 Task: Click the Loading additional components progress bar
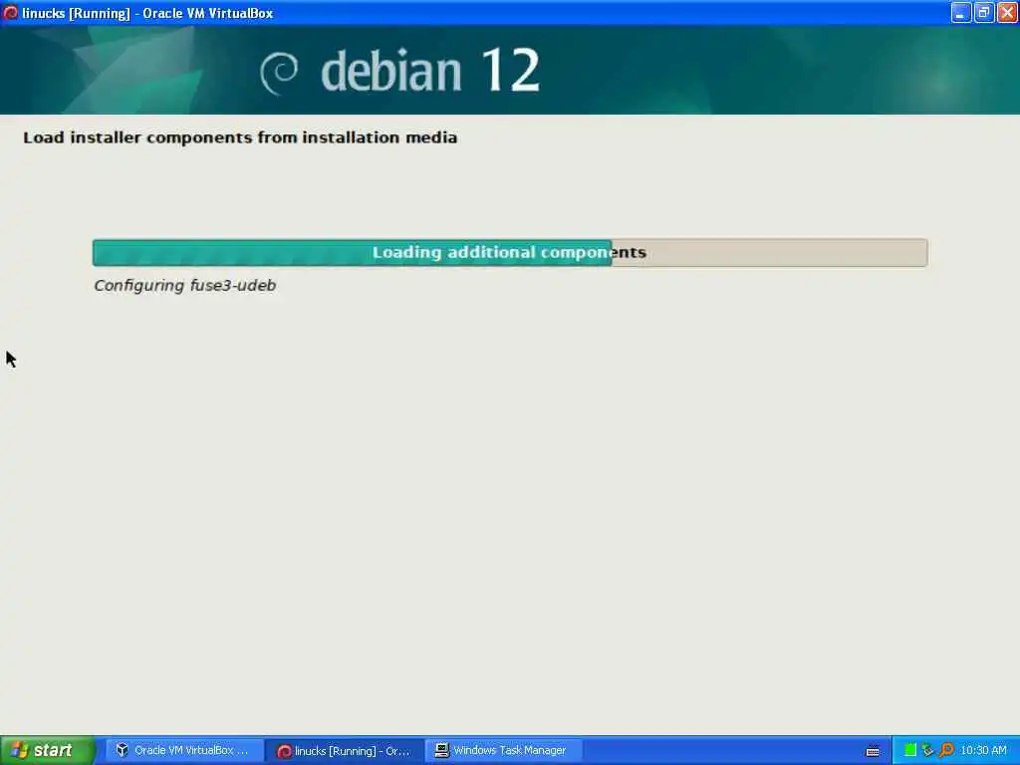510,252
